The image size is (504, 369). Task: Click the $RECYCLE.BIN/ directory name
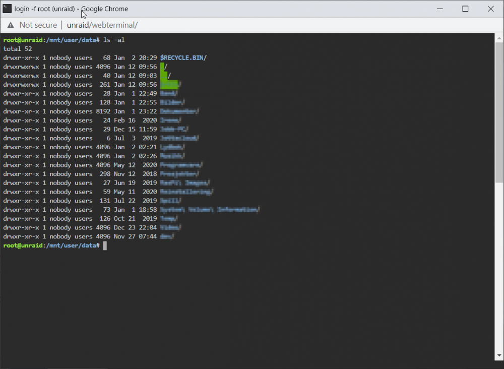click(x=183, y=58)
